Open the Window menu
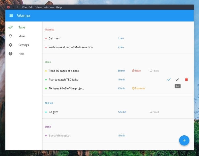The height and width of the screenshot is (156, 199). pyautogui.click(x=49, y=7)
